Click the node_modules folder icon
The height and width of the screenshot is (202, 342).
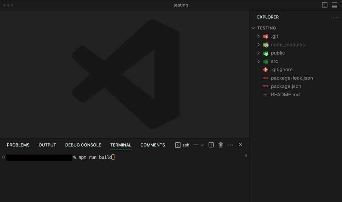pyautogui.click(x=266, y=45)
